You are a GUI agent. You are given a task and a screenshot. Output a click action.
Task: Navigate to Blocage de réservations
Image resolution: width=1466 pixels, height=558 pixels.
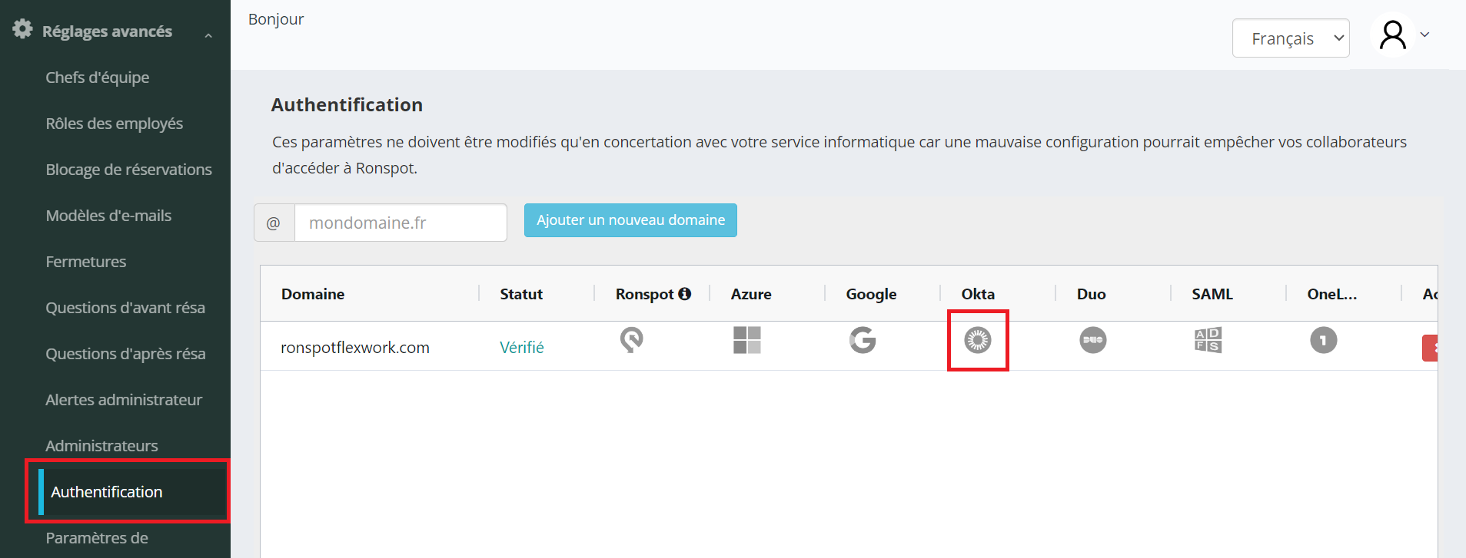click(x=128, y=170)
